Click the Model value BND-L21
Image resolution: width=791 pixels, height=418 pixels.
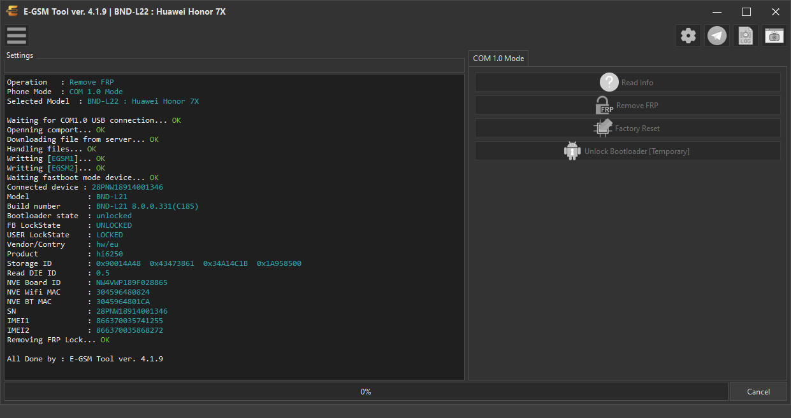point(112,197)
